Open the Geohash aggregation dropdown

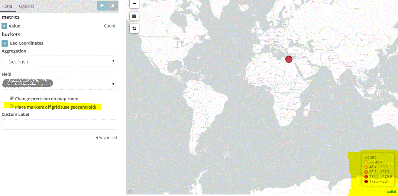coord(59,61)
